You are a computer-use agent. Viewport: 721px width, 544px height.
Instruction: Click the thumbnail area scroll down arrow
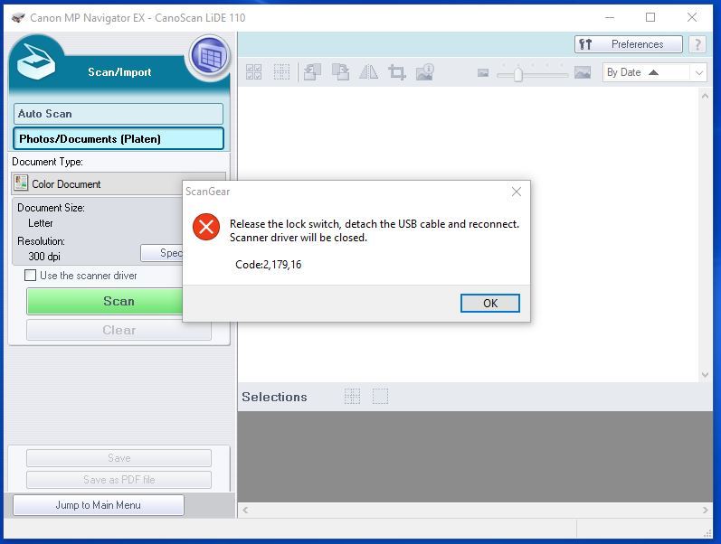[x=705, y=374]
